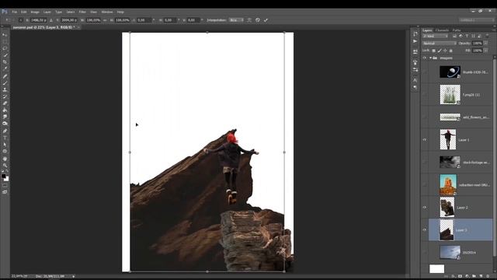Open the Opacity slider dropdown arrow
The width and height of the screenshot is (497, 280).
(x=486, y=44)
